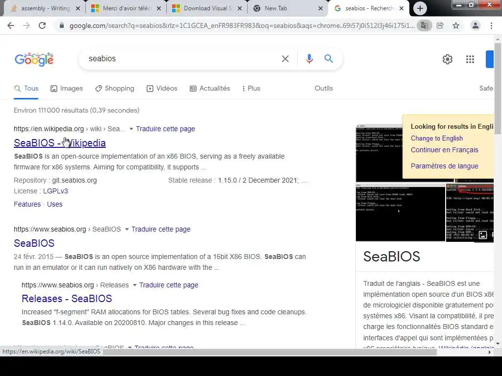Click the lock icon for site info

coord(62,25)
